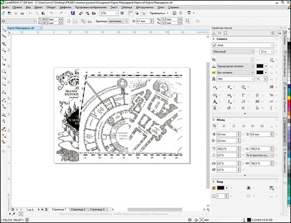
Task: Open the Arial font list dropdown
Action: 272,45
